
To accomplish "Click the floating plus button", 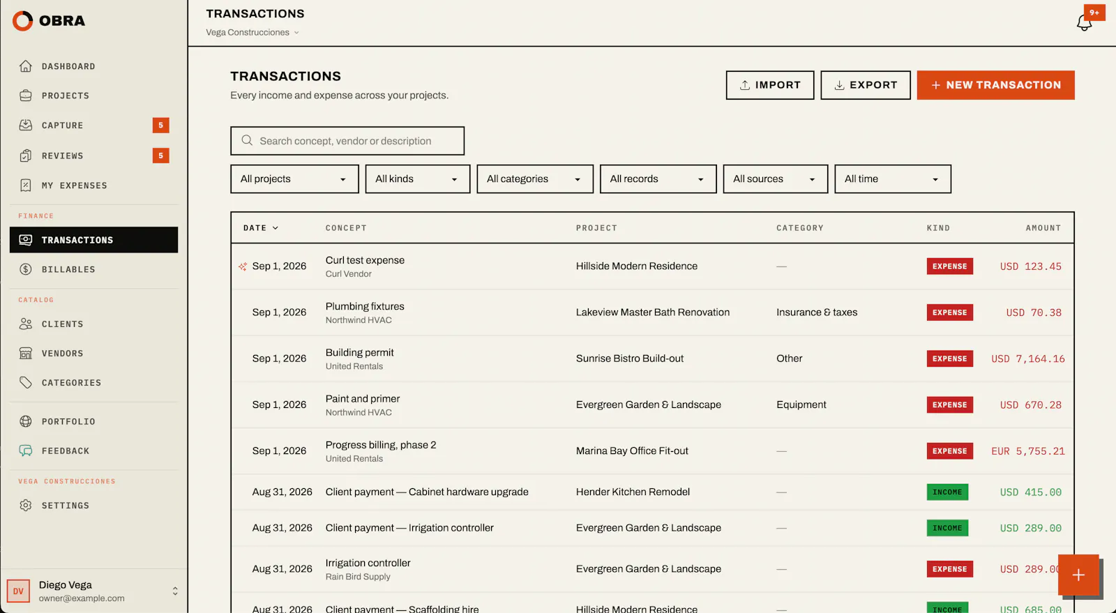I will 1078,575.
